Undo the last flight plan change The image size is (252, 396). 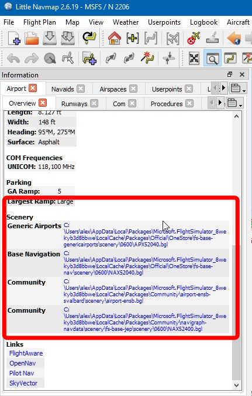click(x=13, y=58)
